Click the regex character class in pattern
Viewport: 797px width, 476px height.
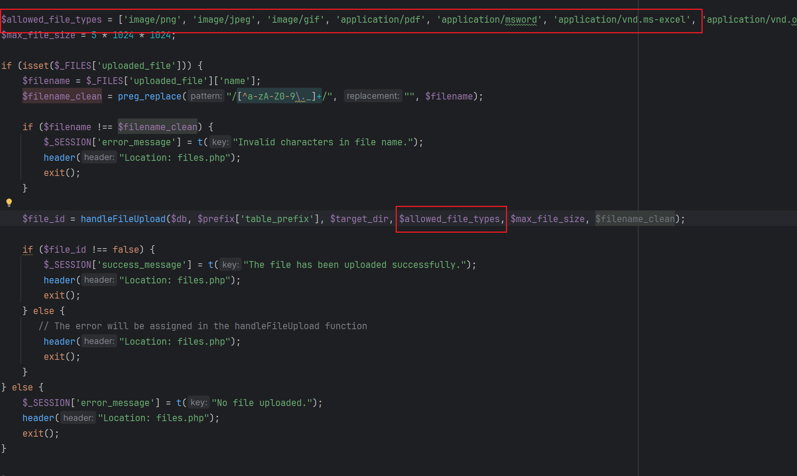click(277, 96)
